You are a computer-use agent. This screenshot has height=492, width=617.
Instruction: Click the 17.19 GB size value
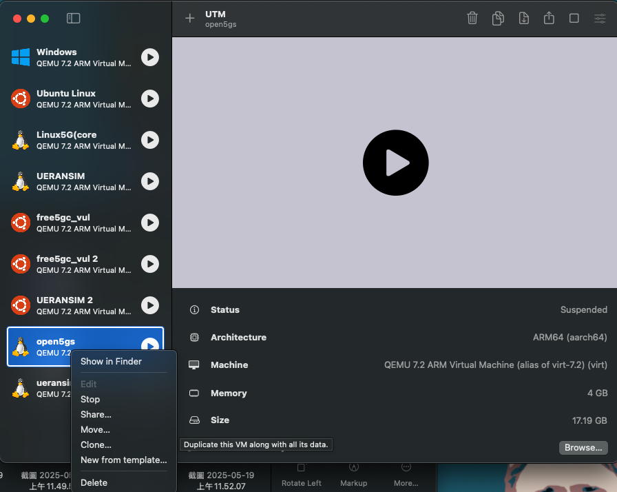589,420
